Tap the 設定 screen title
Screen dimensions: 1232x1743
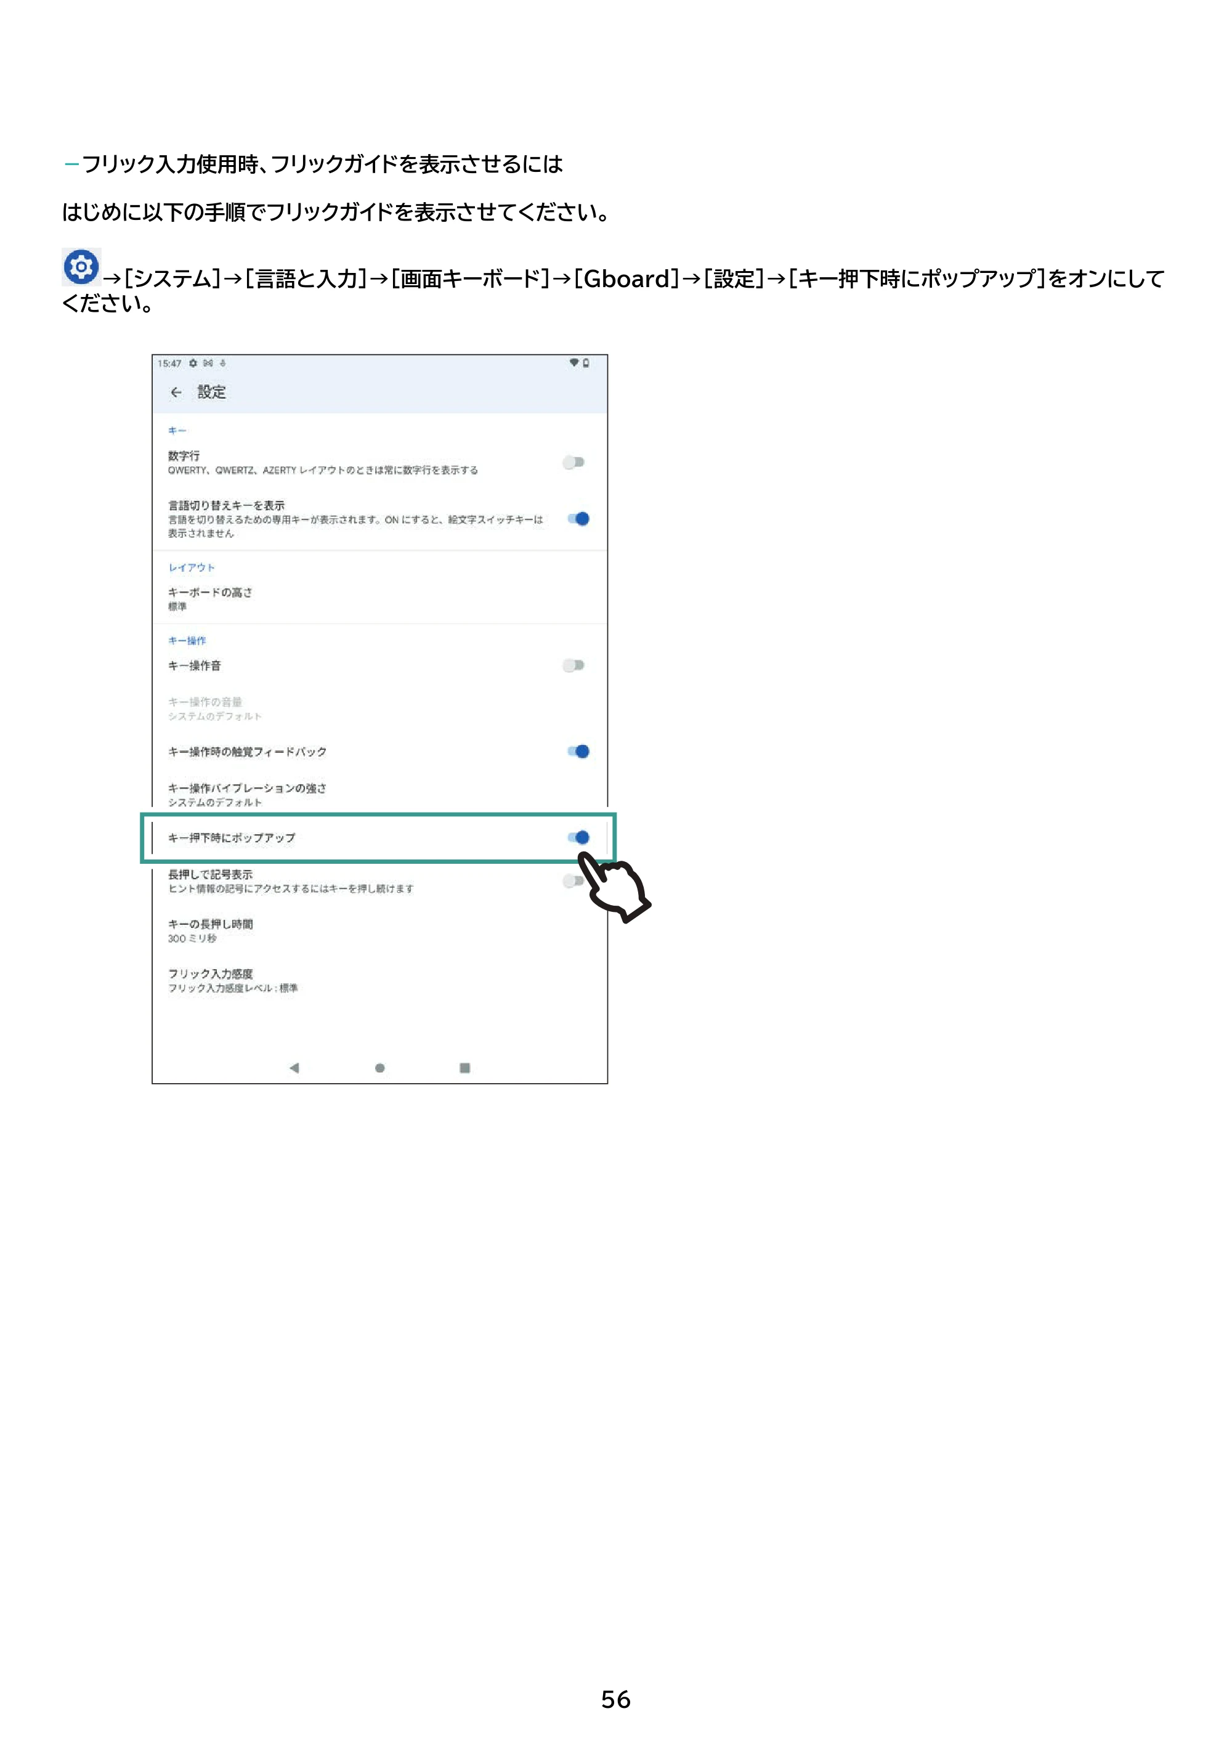(x=212, y=392)
